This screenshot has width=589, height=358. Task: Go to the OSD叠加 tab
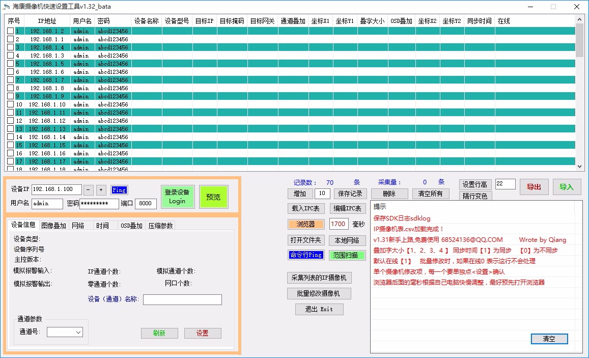[x=131, y=226]
